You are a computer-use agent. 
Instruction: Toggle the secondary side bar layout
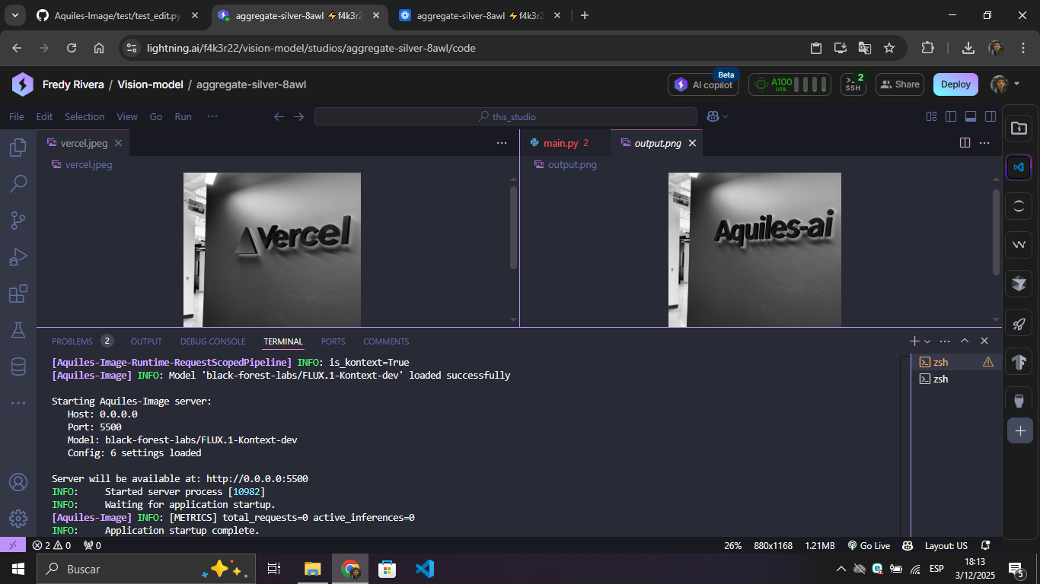coord(991,116)
